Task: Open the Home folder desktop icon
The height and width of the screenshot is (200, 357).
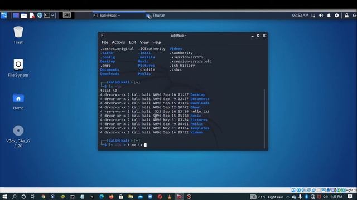Action: [18, 101]
